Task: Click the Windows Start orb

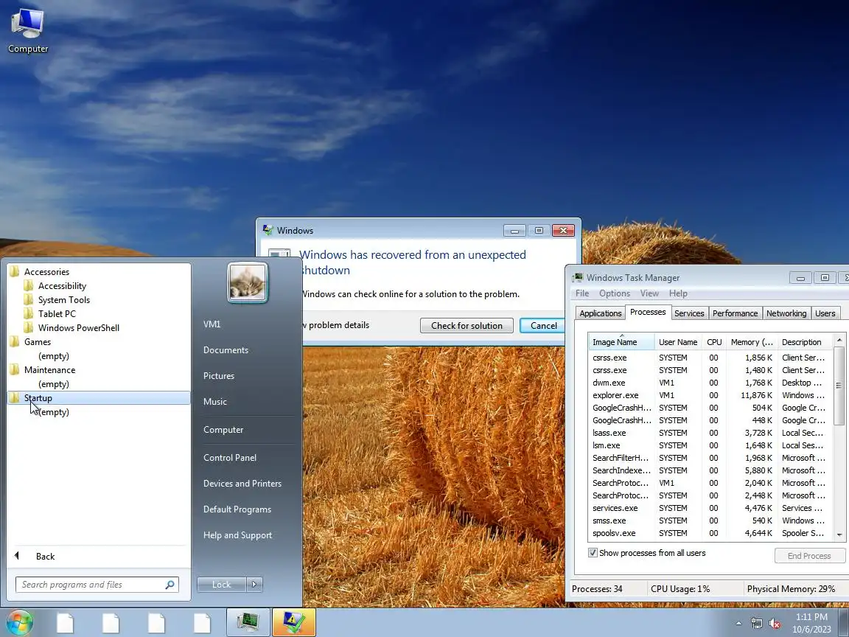Action: (x=19, y=622)
